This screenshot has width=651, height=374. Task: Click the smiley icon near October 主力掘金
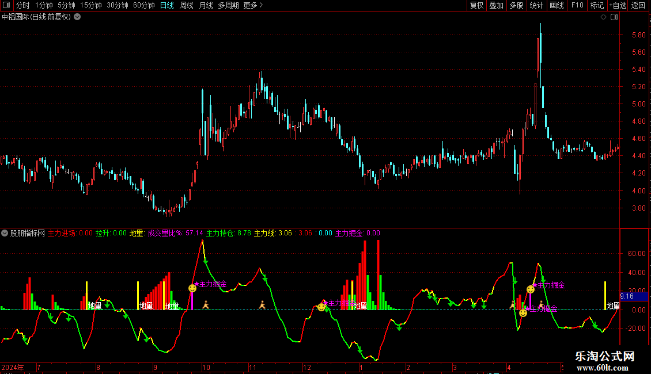pyautogui.click(x=192, y=288)
